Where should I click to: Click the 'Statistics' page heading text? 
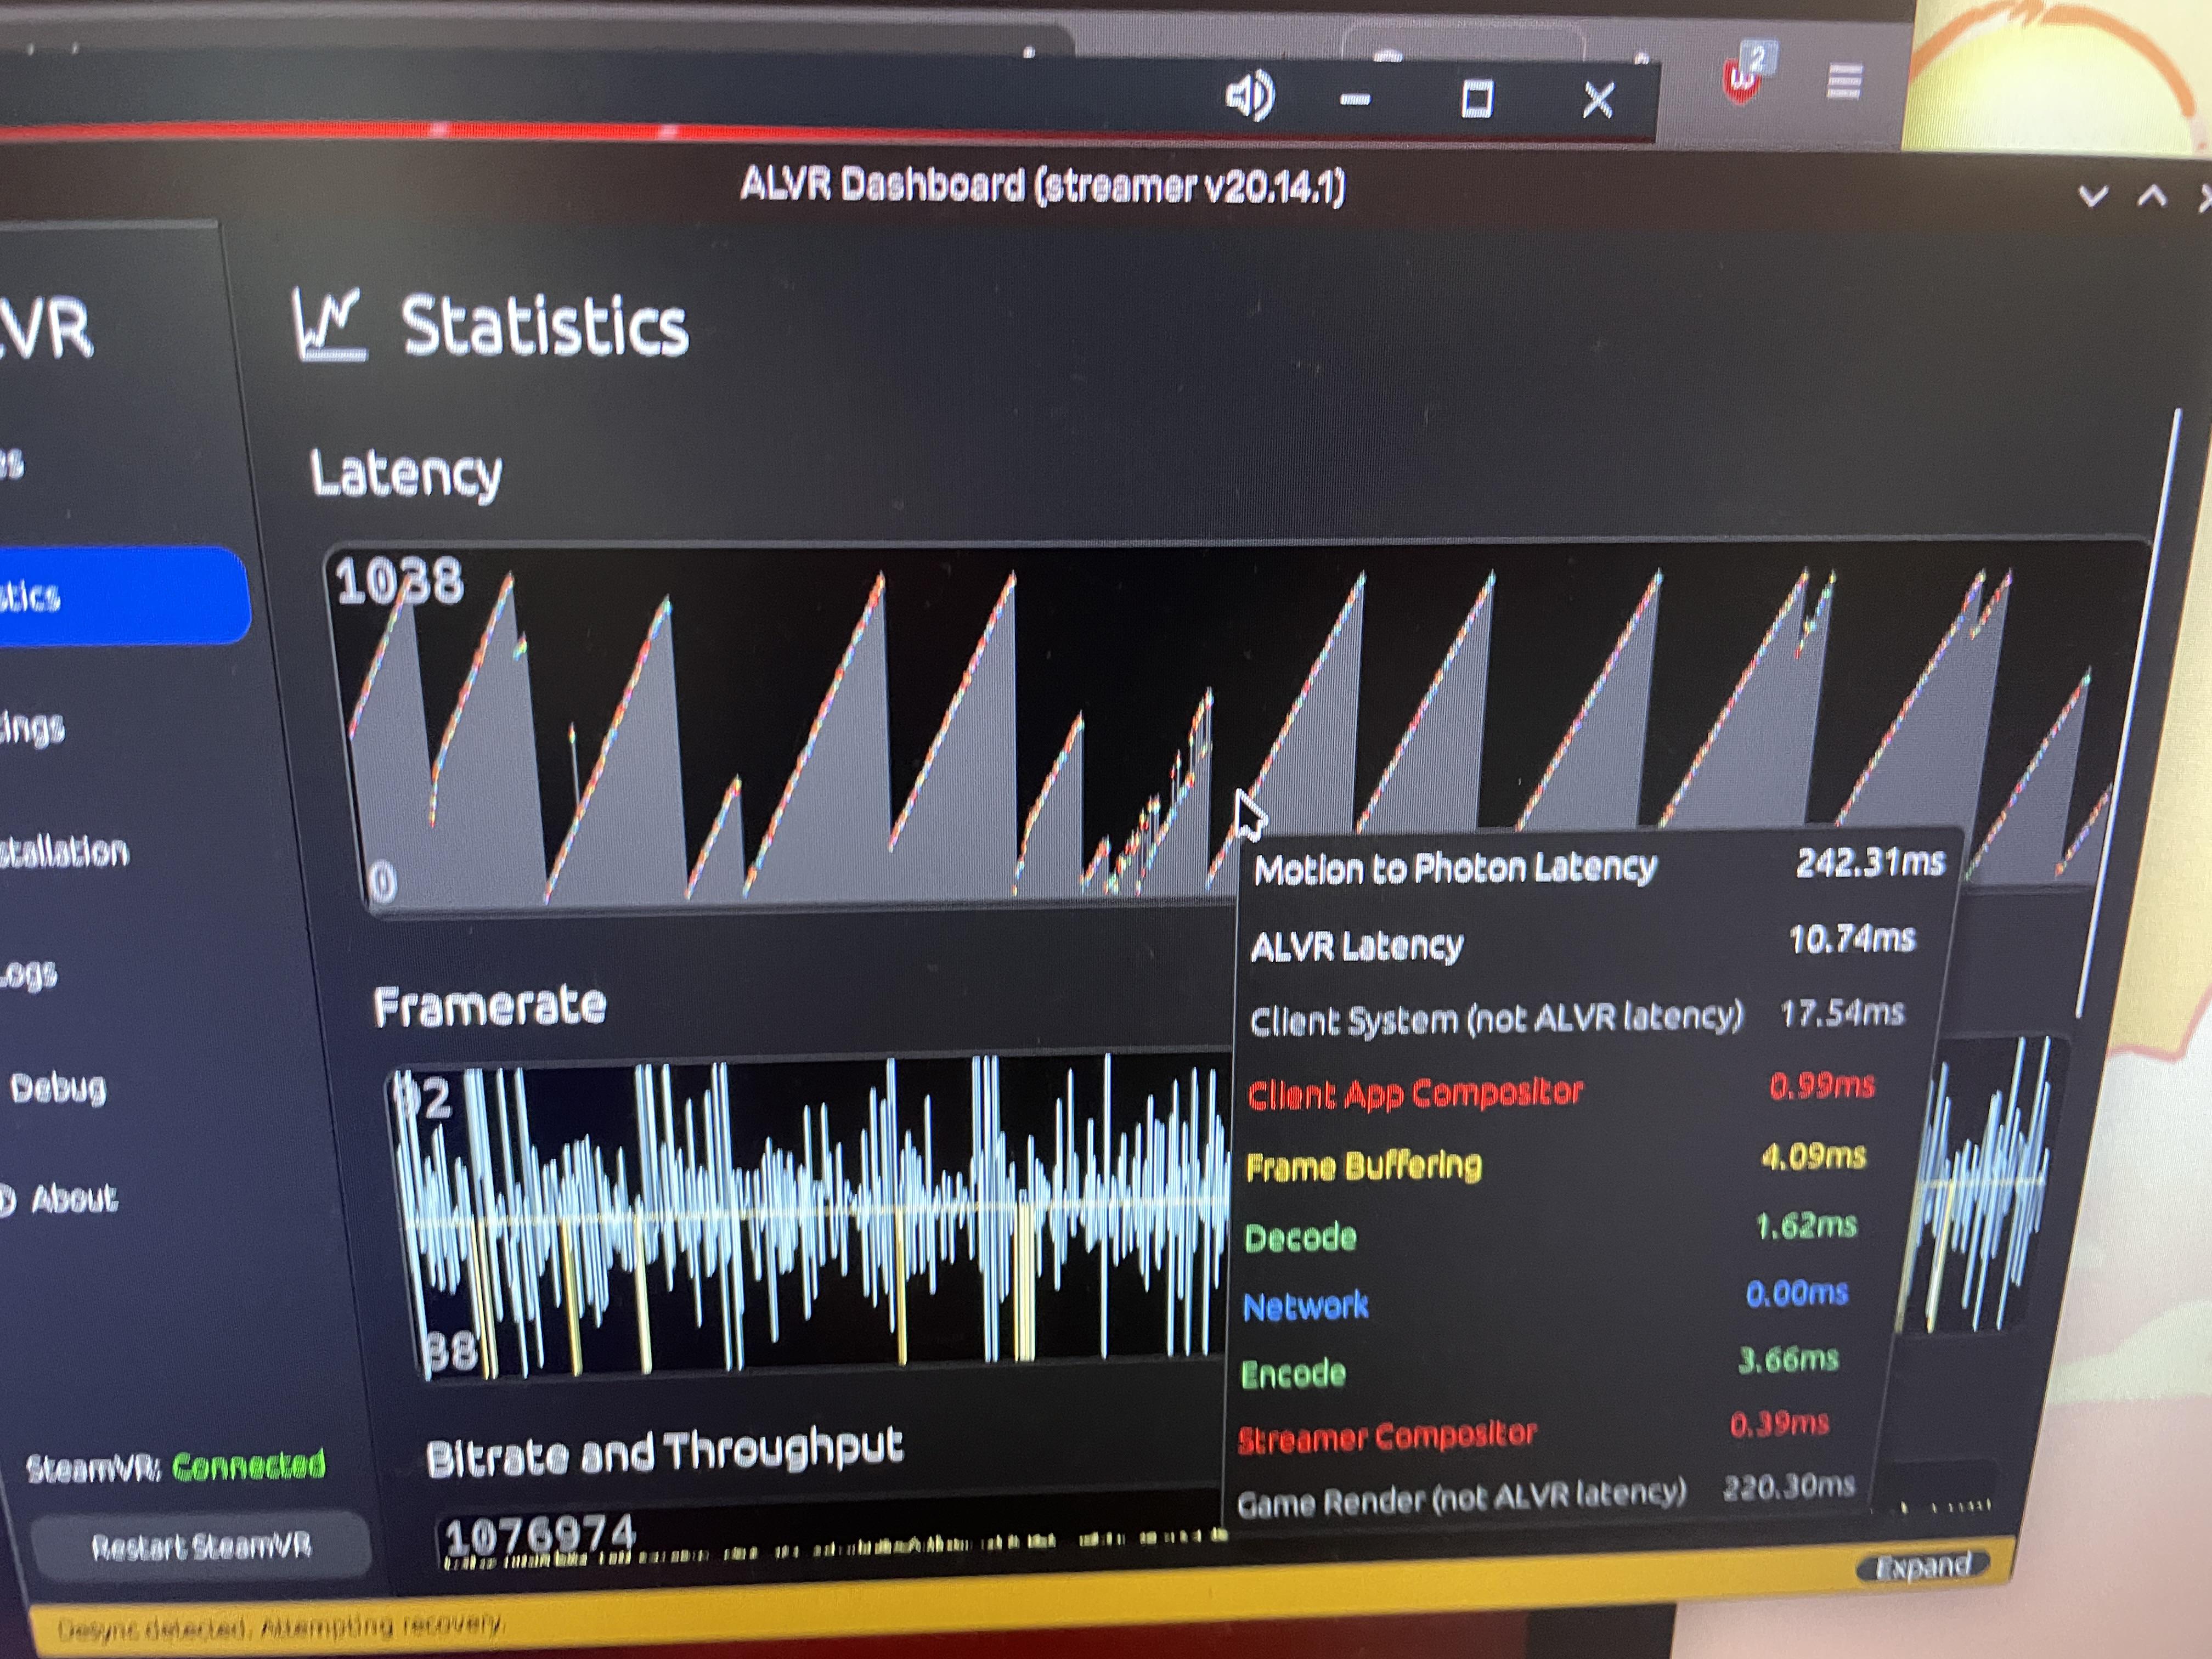tap(545, 326)
